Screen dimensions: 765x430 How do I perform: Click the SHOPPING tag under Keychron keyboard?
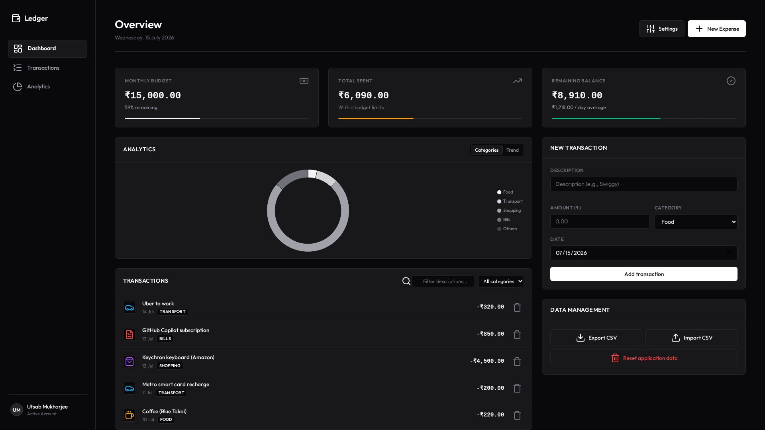tap(170, 366)
